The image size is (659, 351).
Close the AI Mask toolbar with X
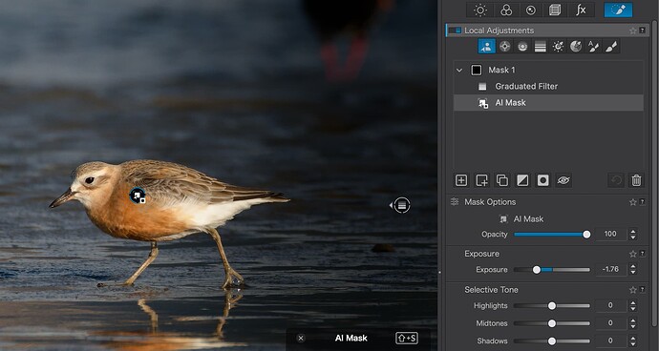[x=300, y=338]
